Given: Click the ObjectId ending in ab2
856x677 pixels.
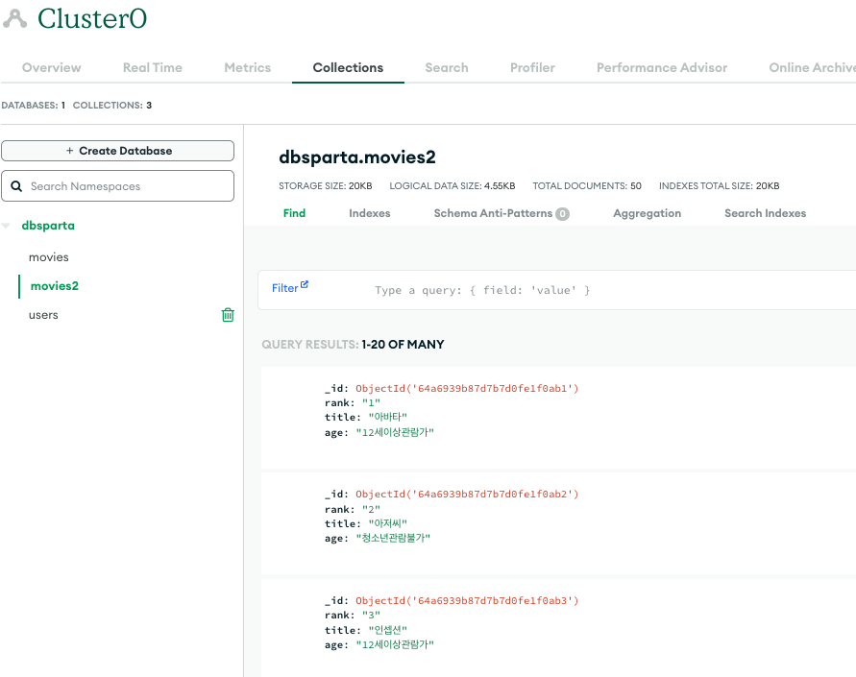Looking at the screenshot, I should click(467, 495).
